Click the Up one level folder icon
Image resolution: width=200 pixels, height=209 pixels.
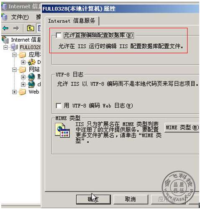point(31,28)
